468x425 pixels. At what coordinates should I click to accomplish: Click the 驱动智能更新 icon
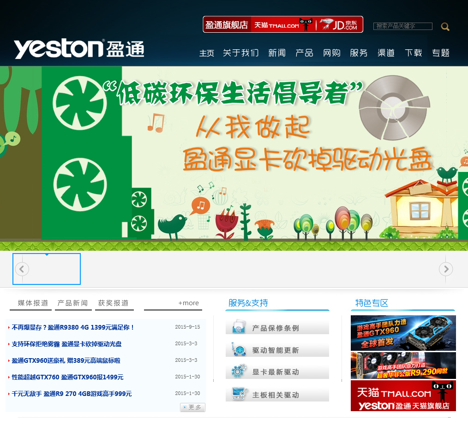[239, 349]
